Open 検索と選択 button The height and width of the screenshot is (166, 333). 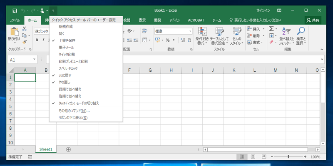(301, 36)
